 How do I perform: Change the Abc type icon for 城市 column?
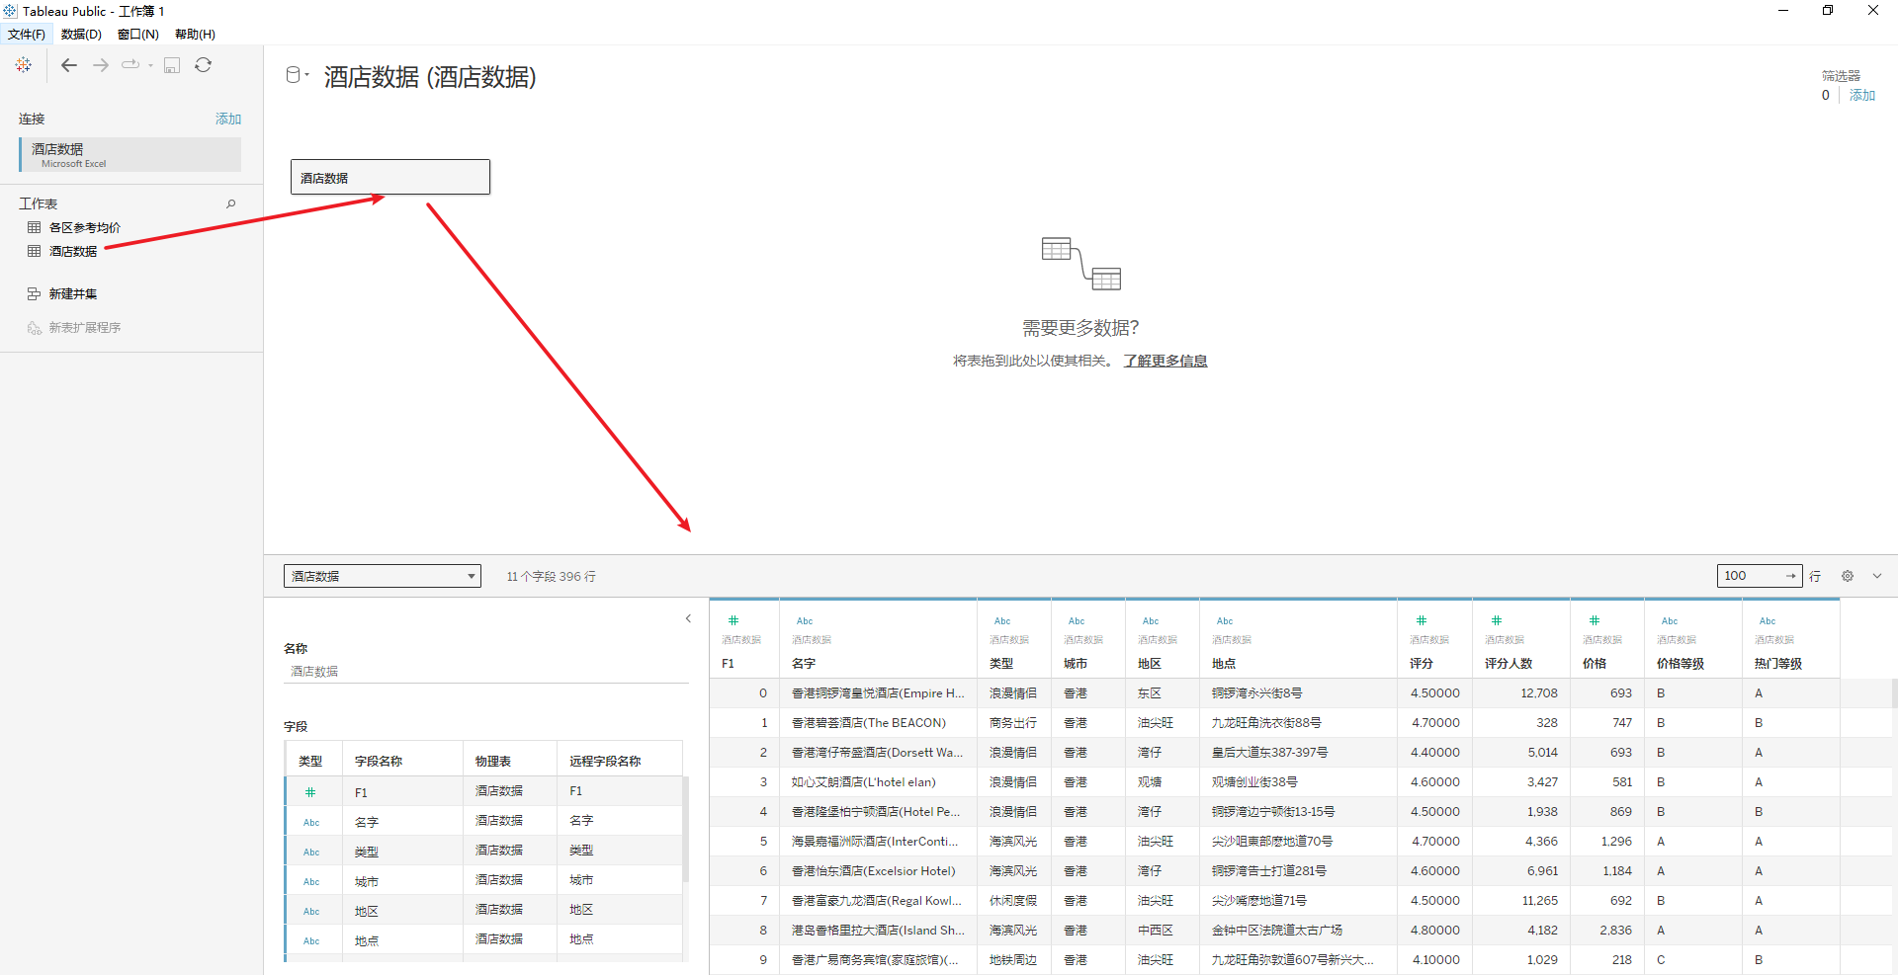pos(1077,621)
